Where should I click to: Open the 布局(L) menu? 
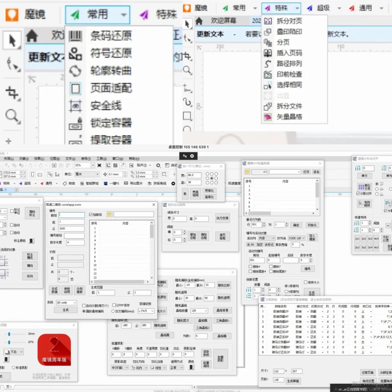coord(9,159)
